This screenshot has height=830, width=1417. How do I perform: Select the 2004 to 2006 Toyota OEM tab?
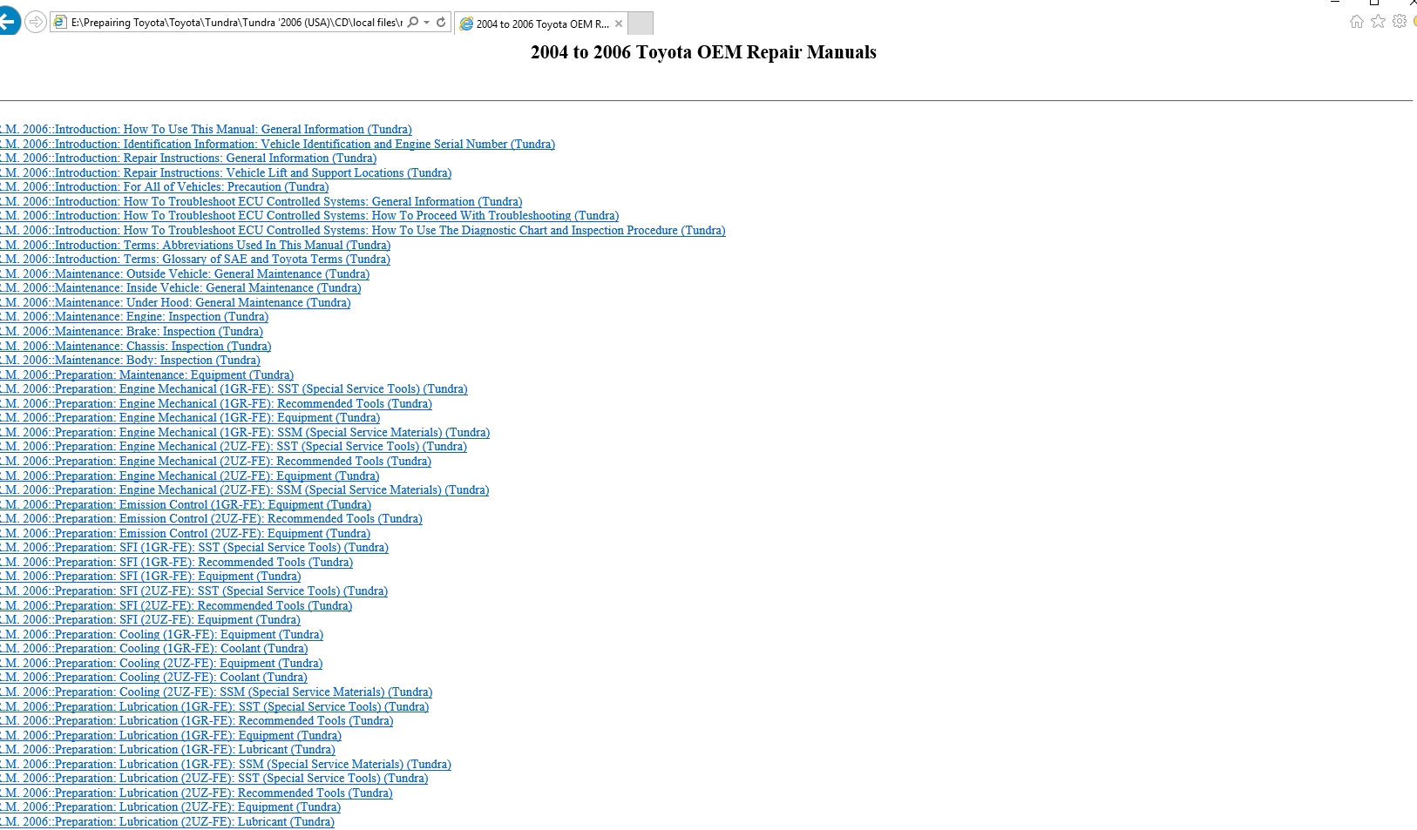pyautogui.click(x=540, y=24)
